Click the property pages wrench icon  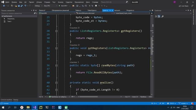pos(163,16)
